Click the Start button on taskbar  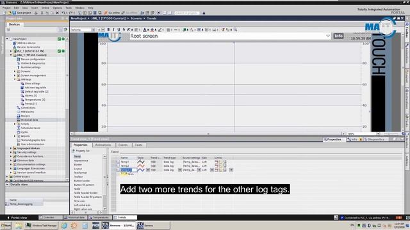(x=6, y=226)
